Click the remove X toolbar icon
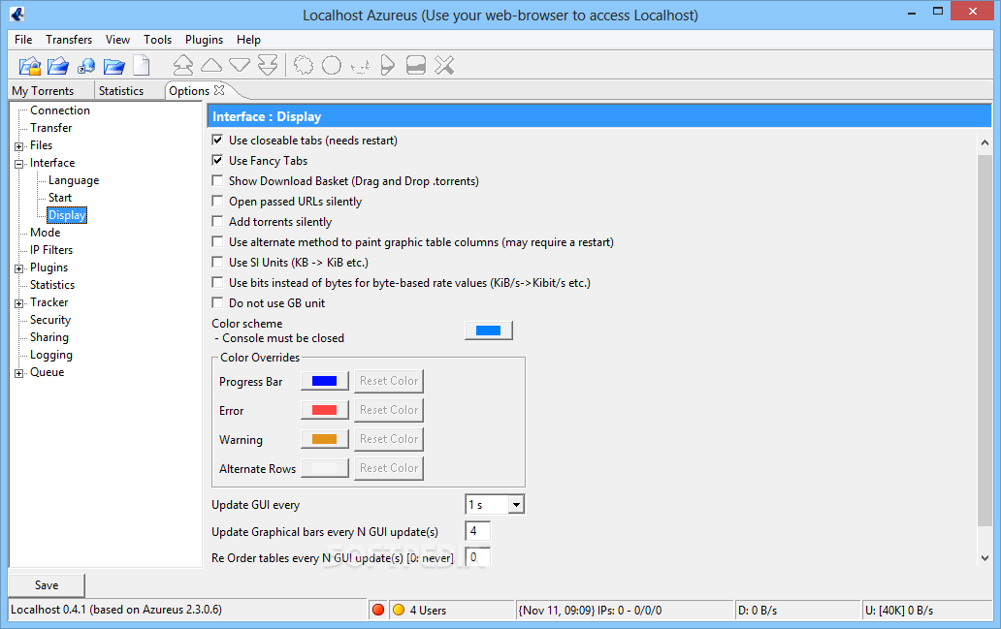Screen dimensions: 1001x629 444,65
